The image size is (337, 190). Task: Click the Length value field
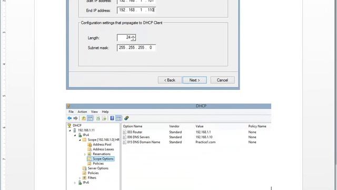(124, 37)
